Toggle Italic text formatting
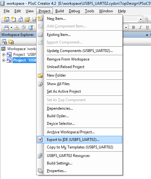 [x=140, y=27]
